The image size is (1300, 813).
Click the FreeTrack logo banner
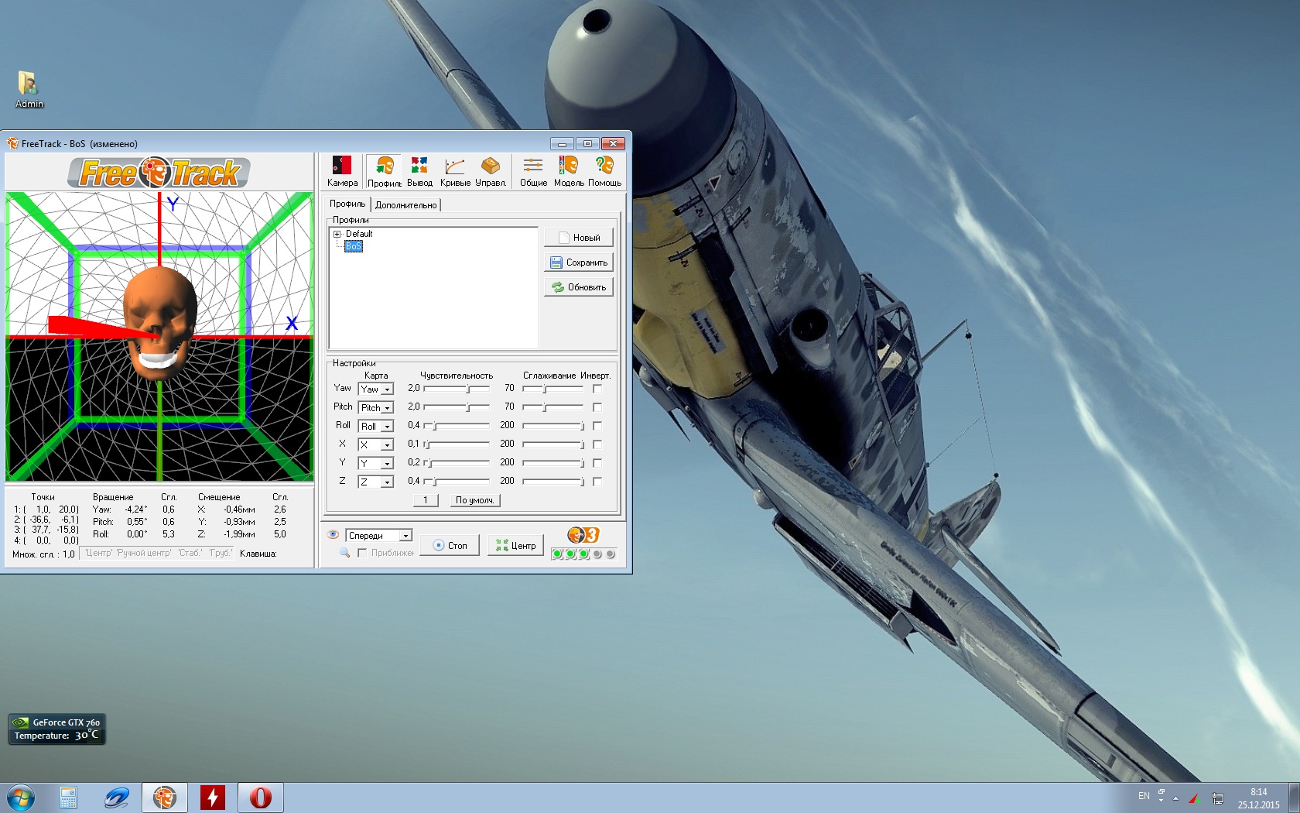click(159, 172)
